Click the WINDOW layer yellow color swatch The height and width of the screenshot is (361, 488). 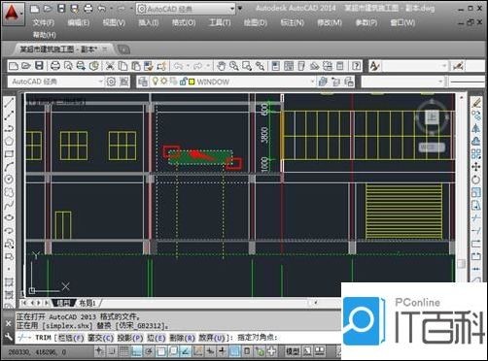coord(192,82)
